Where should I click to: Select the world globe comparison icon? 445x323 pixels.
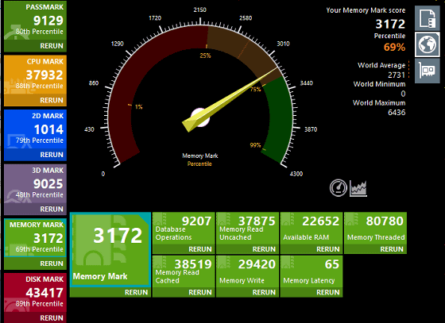click(428, 44)
